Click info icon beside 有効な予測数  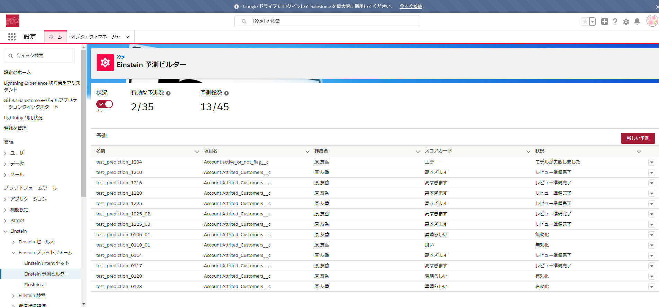tap(168, 93)
